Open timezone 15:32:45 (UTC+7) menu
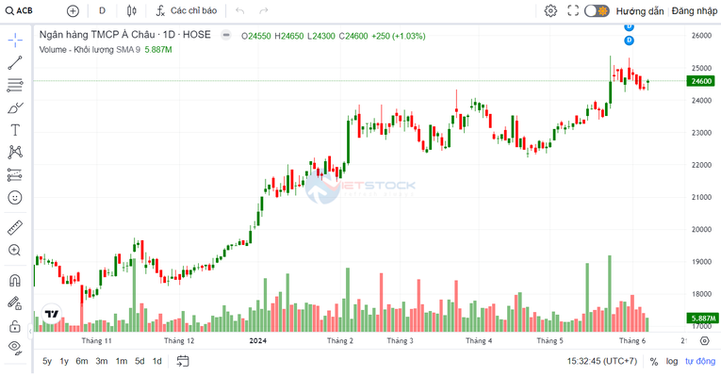This screenshot has height=376, width=721. pos(602,361)
